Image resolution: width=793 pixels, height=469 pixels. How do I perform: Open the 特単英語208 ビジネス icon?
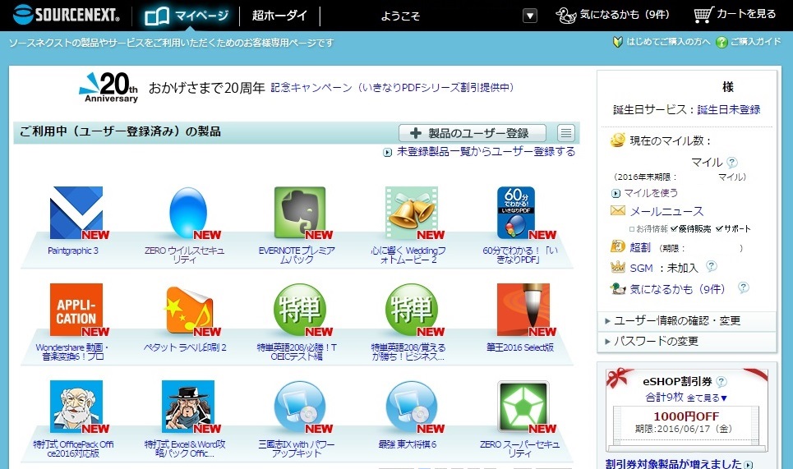point(412,310)
